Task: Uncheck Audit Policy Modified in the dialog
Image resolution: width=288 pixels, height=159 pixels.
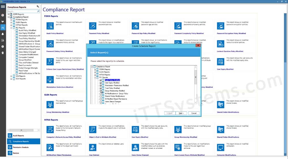Action: click(101, 80)
